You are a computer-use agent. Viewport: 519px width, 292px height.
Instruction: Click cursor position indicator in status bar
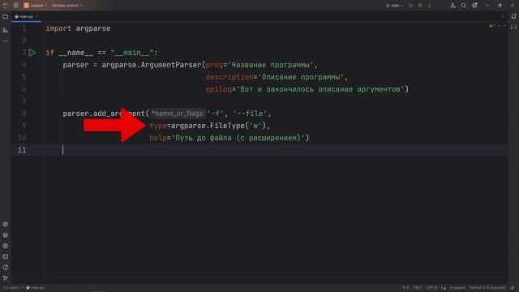(405, 288)
